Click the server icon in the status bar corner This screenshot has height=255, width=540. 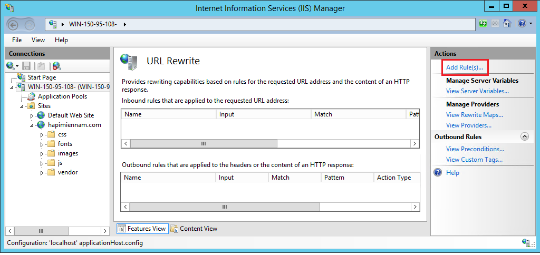pos(526,242)
